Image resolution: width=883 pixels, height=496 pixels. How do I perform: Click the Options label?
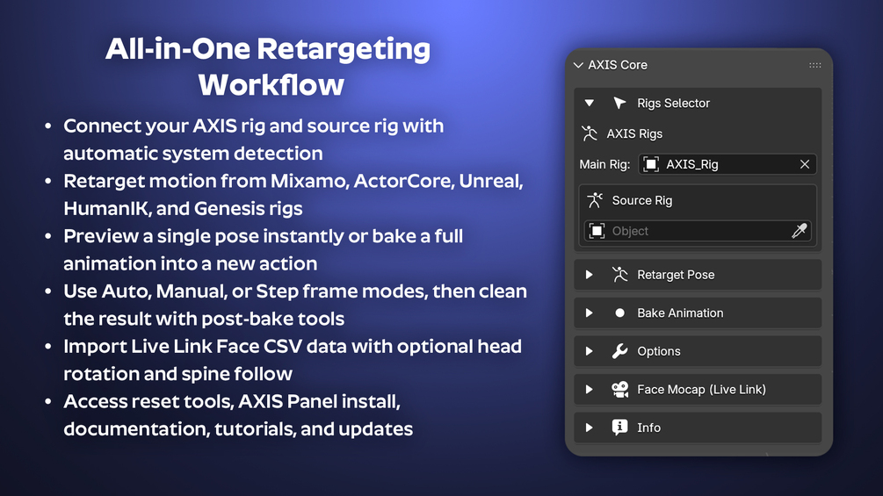pos(659,351)
